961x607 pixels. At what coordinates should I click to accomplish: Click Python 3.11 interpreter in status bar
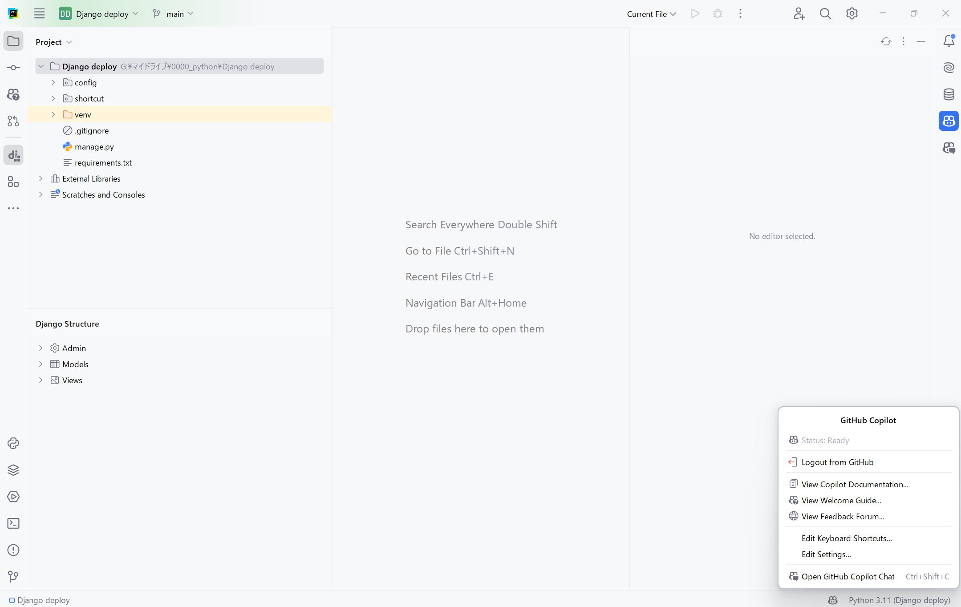point(899,600)
